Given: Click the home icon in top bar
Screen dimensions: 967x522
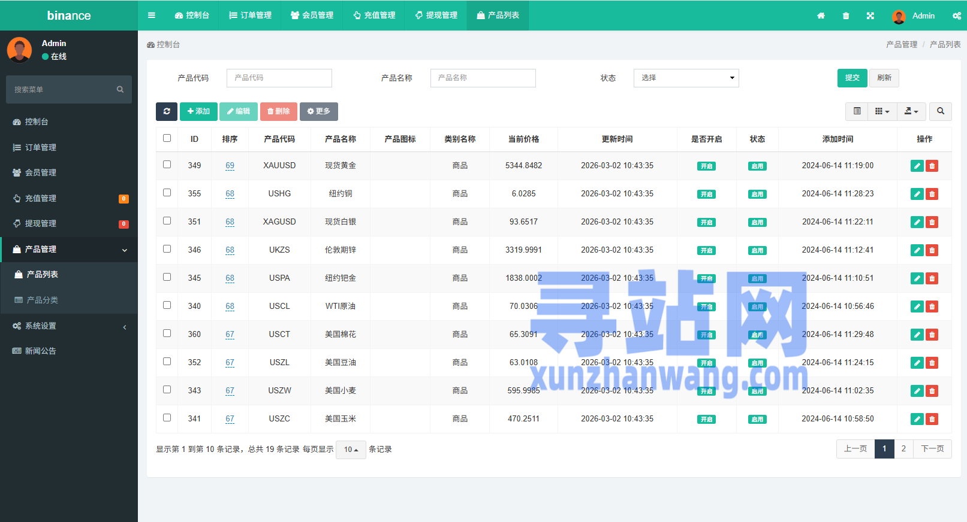Looking at the screenshot, I should pyautogui.click(x=821, y=16).
